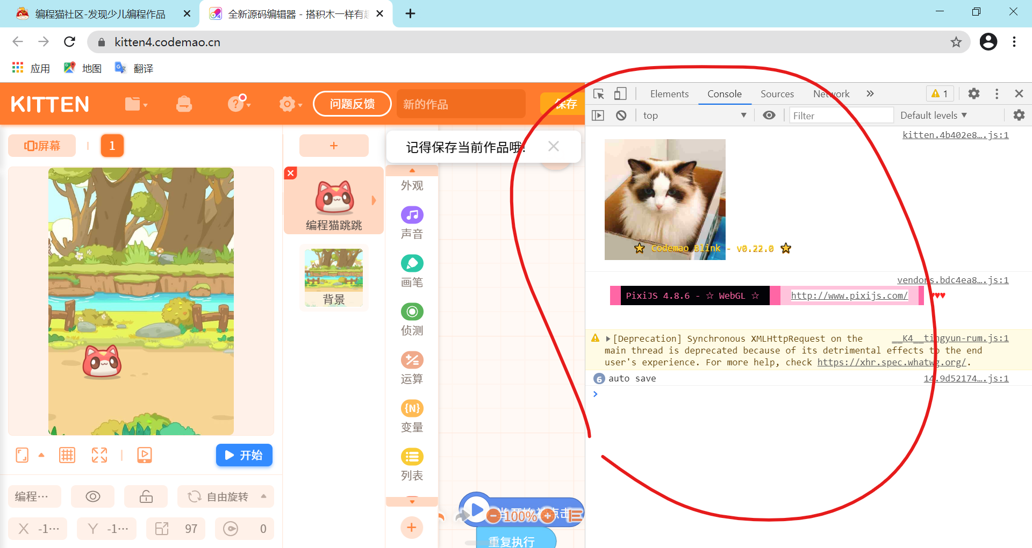Viewport: 1032px width, 548px height.
Task: Open the 外观 looks blocks category
Action: click(412, 185)
